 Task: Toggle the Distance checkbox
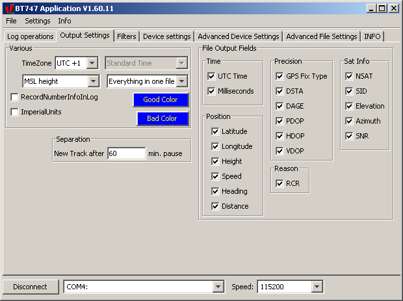[x=215, y=206]
